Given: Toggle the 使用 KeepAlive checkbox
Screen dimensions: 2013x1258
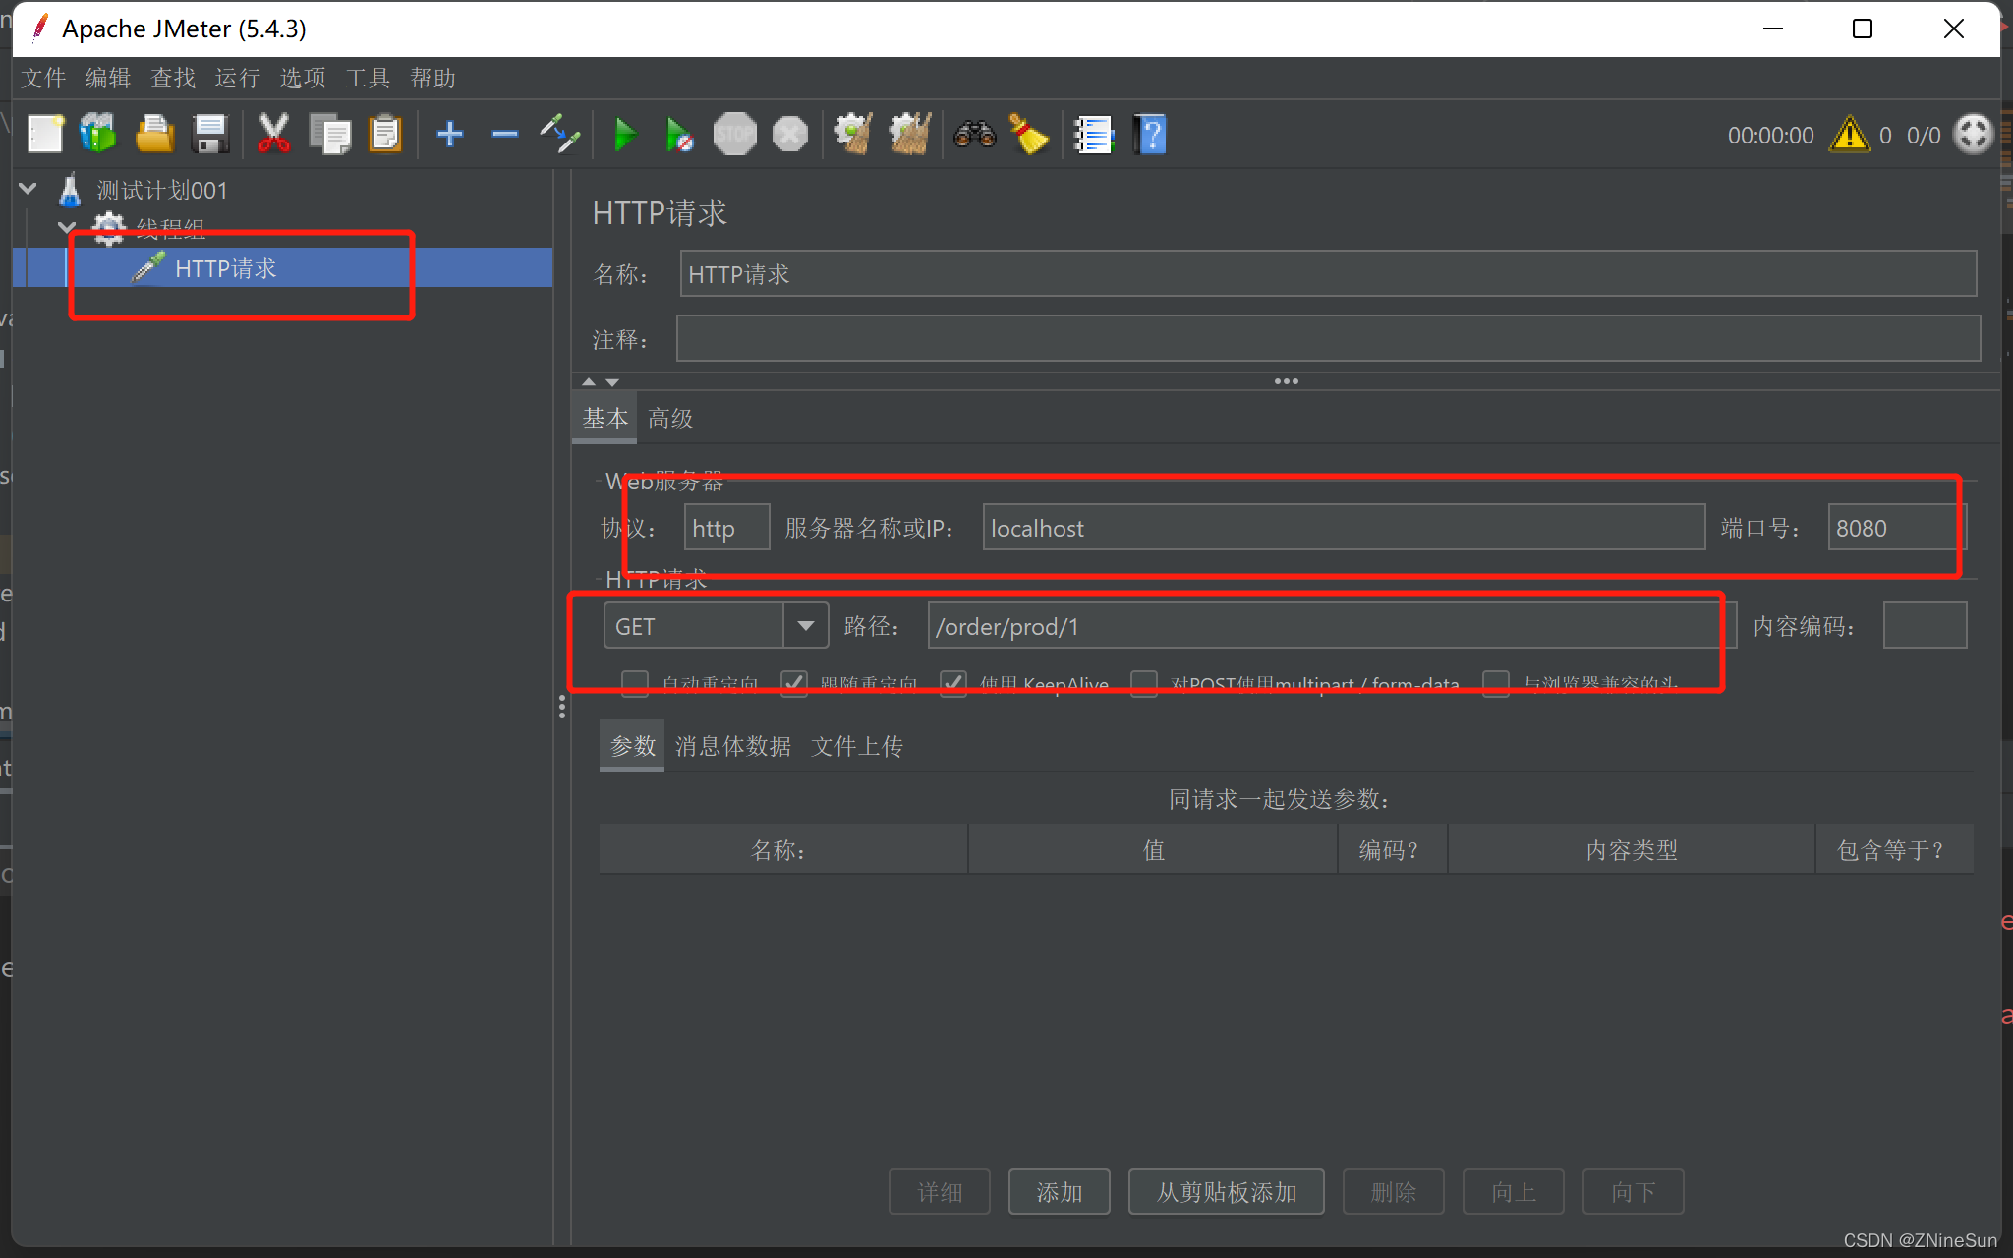Looking at the screenshot, I should [x=953, y=683].
